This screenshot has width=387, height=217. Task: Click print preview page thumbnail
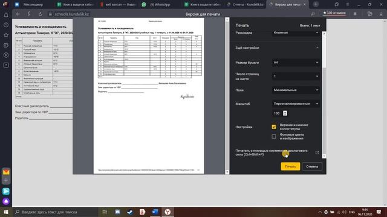tap(149, 96)
